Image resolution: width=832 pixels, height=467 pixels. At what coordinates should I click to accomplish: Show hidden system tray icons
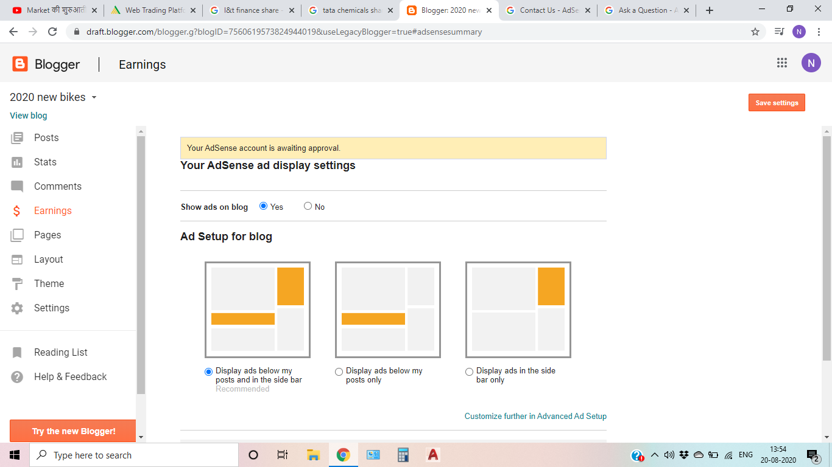[x=655, y=455]
